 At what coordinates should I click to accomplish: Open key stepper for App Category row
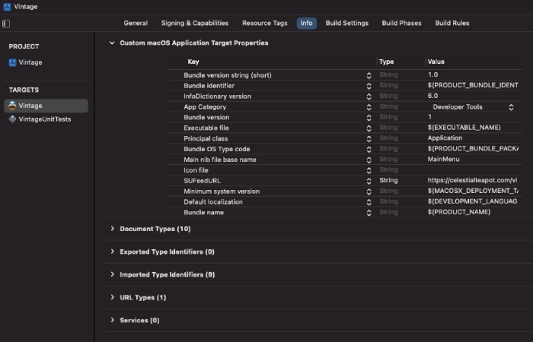click(x=369, y=107)
